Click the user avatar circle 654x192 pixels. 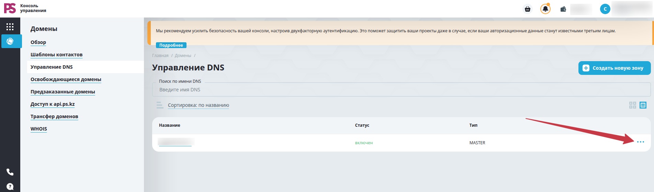click(605, 9)
